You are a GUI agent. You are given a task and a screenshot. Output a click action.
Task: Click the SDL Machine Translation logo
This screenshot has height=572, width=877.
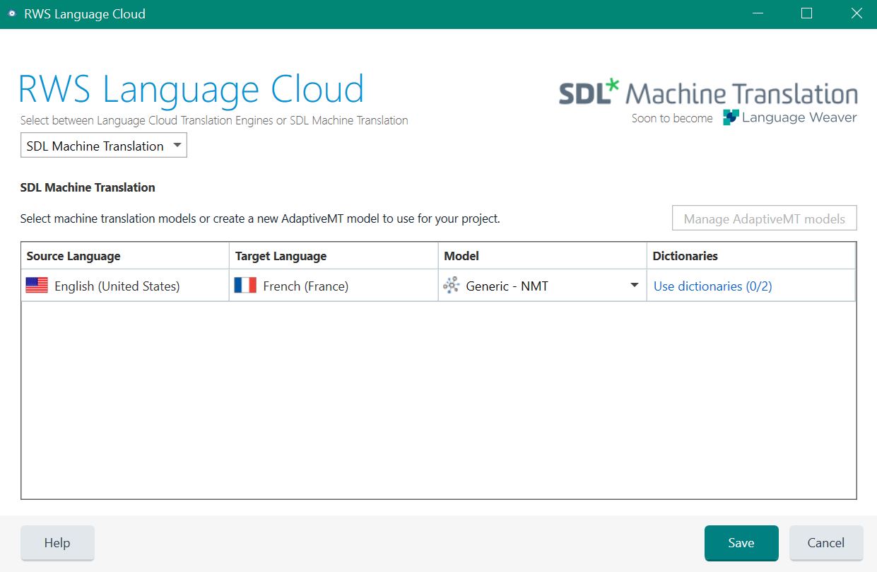coord(708,93)
